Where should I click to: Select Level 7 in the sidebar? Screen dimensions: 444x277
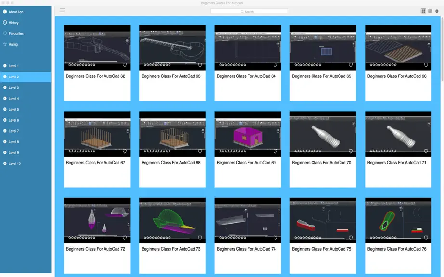pos(26,131)
